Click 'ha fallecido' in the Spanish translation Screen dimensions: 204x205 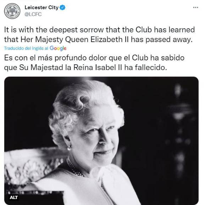[x=146, y=68]
